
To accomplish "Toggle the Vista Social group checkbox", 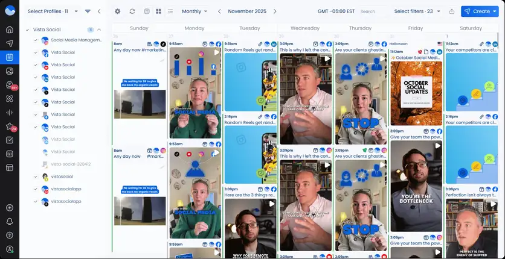I will pyautogui.click(x=27, y=30).
